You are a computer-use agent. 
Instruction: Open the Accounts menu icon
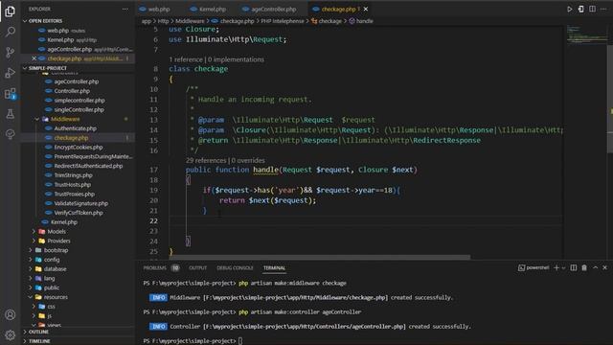[x=11, y=314]
